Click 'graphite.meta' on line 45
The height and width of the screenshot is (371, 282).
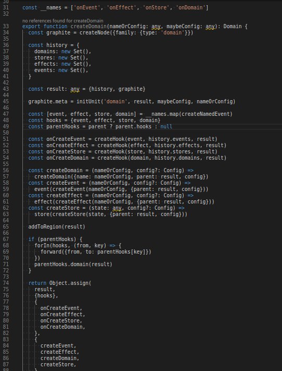[48, 102]
